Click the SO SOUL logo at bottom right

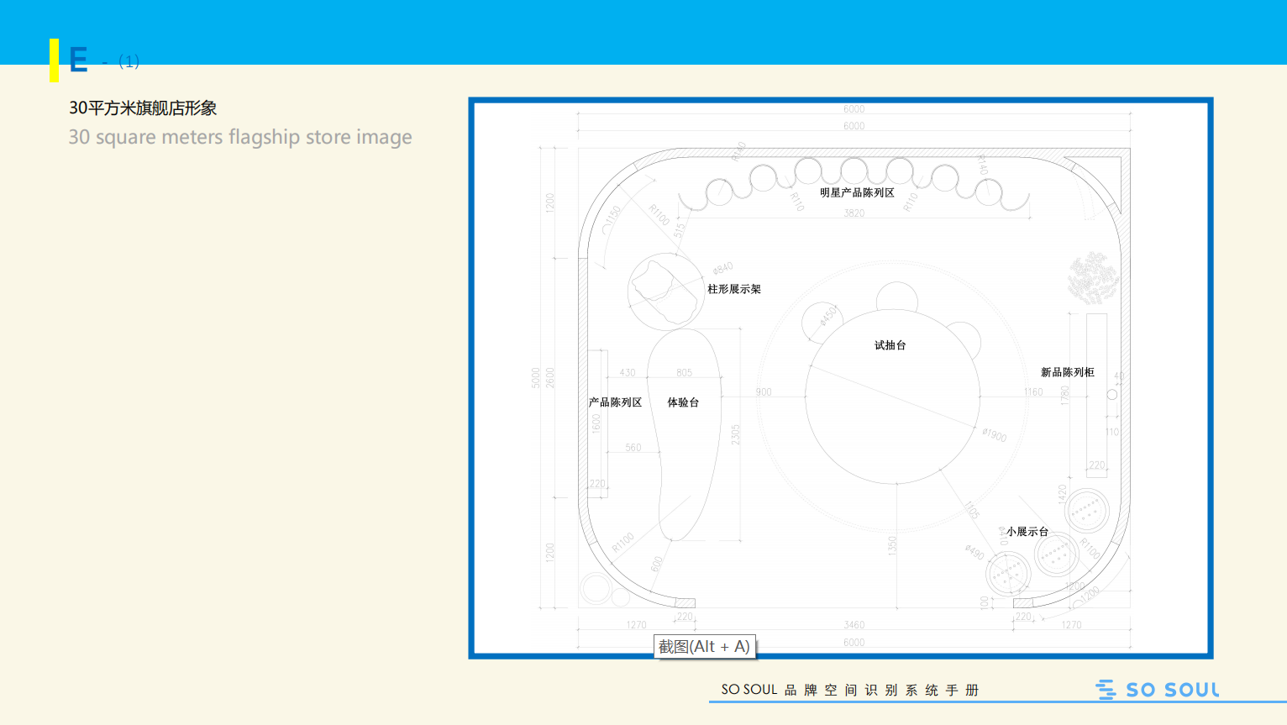[1158, 690]
